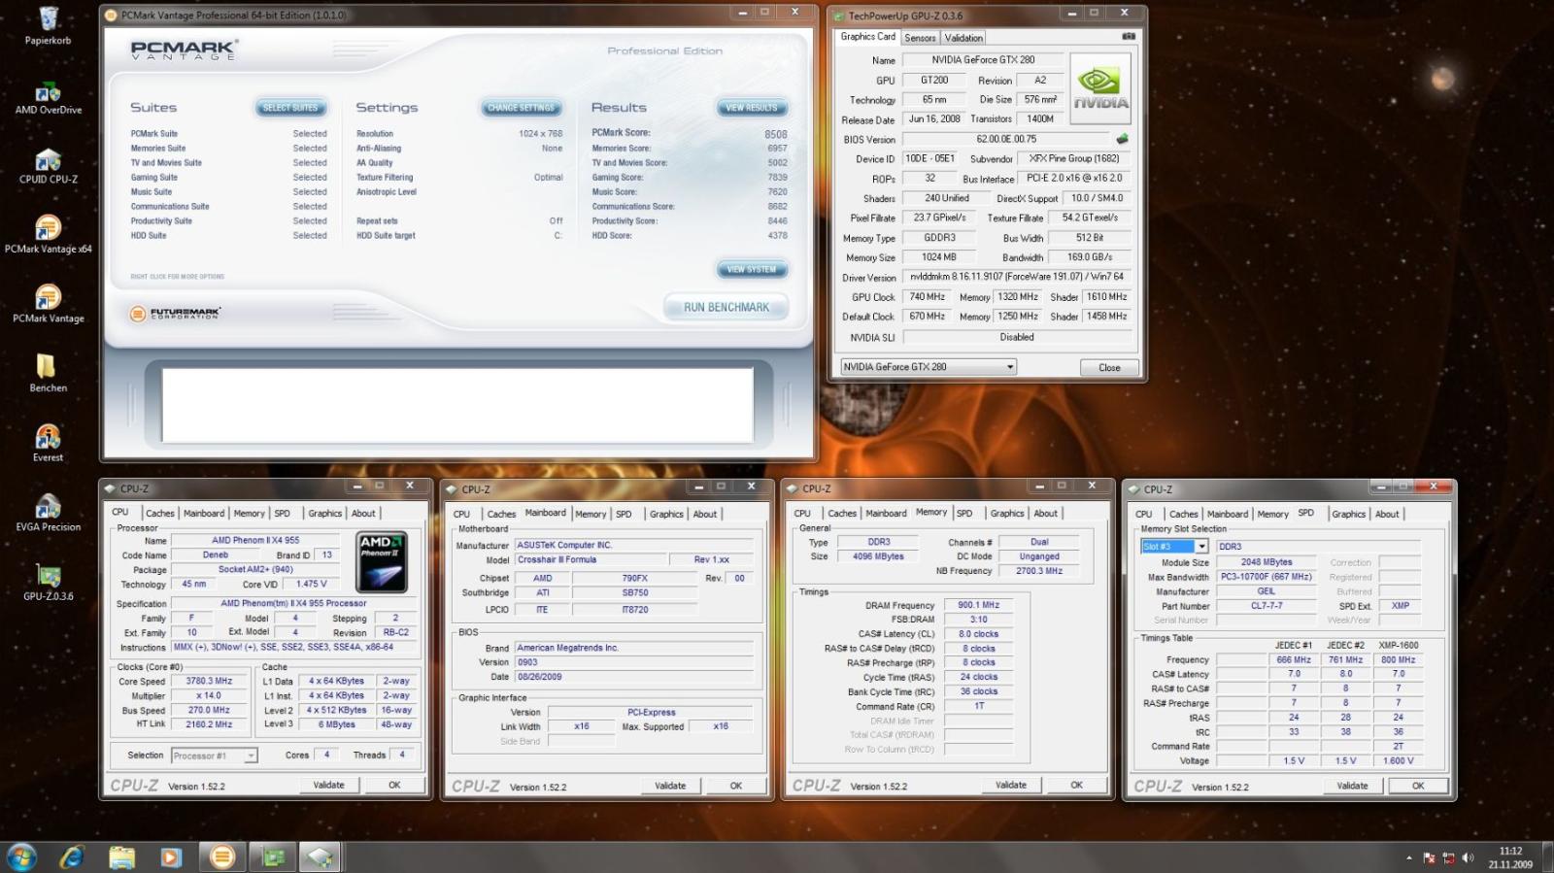Open the Papierkorb recycle bin desktop icon
The image size is (1554, 873).
tap(48, 26)
